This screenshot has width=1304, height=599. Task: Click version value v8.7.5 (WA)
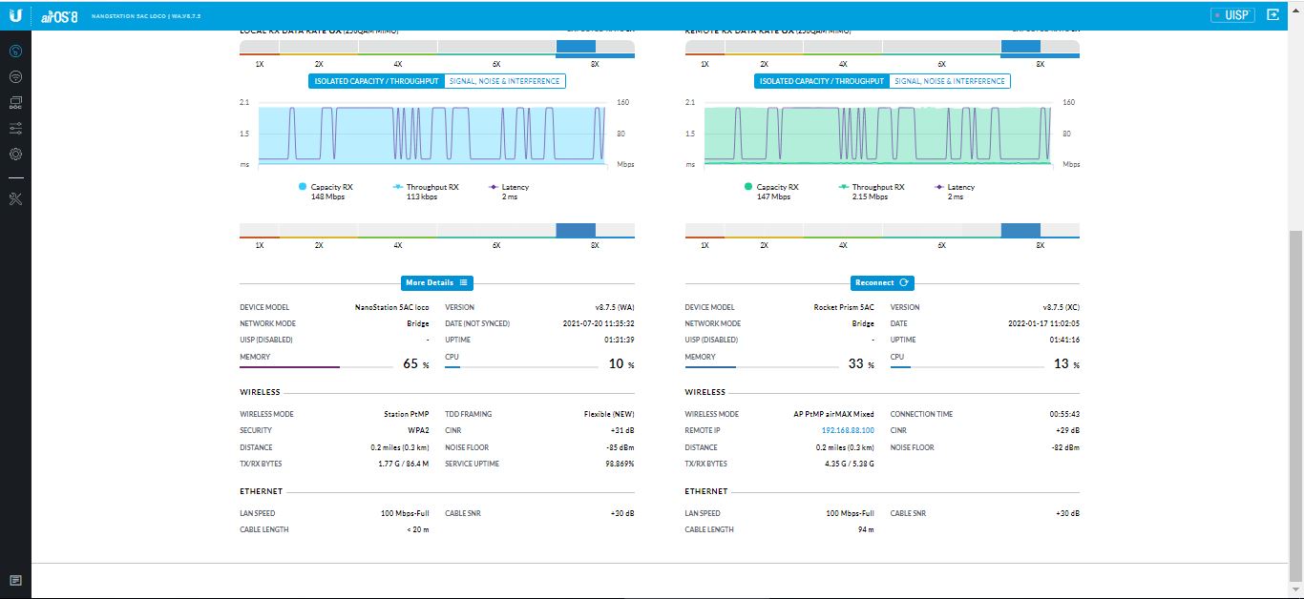click(x=614, y=308)
